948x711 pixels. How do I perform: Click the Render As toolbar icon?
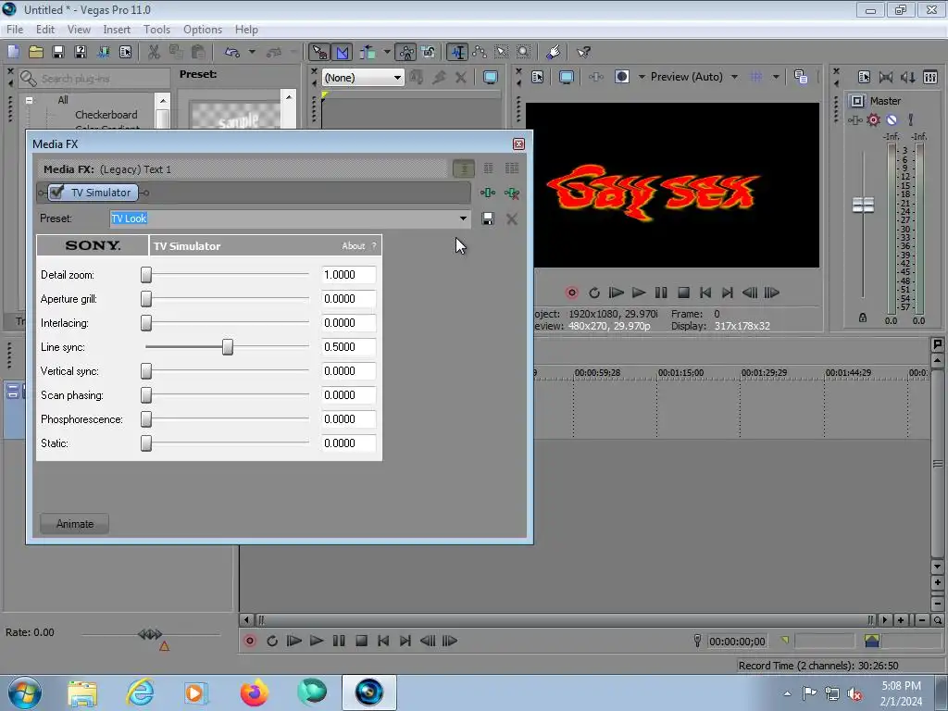[x=103, y=52]
